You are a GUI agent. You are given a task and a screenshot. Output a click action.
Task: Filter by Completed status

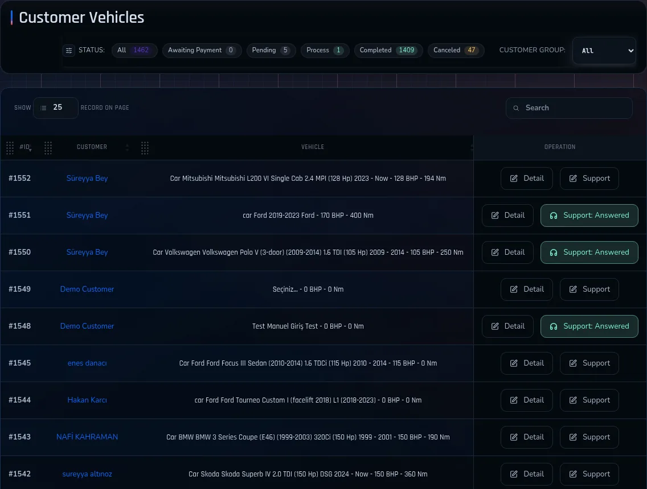pyautogui.click(x=388, y=50)
